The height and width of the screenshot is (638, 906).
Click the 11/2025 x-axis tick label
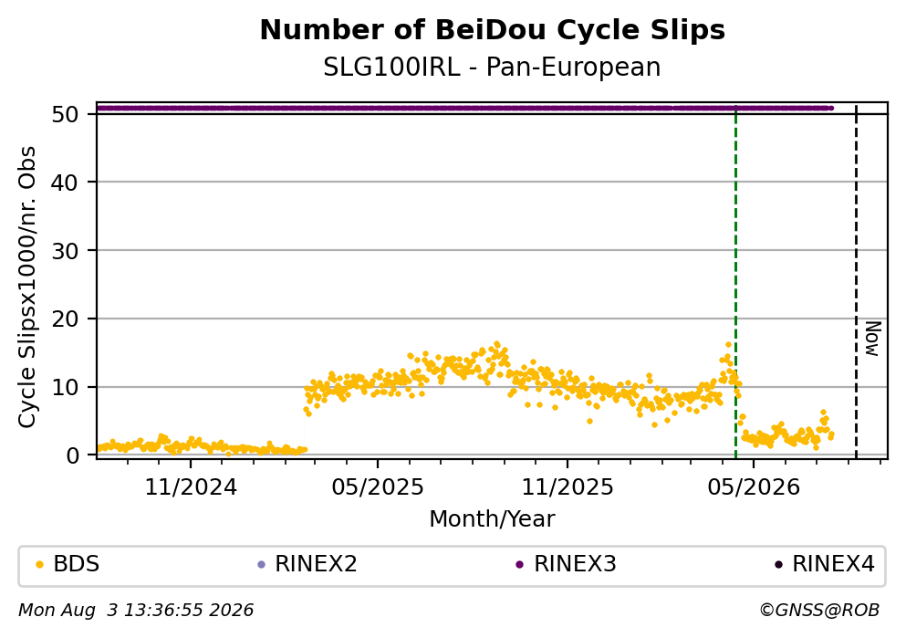[568, 487]
